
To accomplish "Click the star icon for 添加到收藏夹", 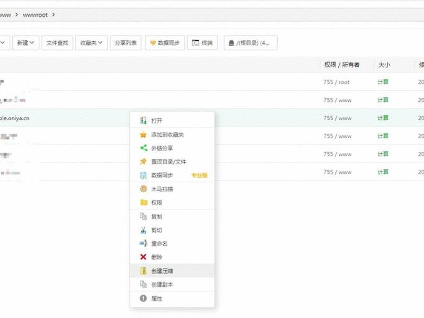I will (143, 135).
